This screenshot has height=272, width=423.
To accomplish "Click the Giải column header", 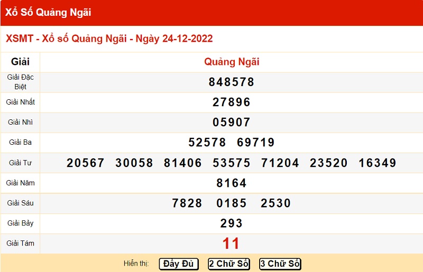I will coord(20,62).
